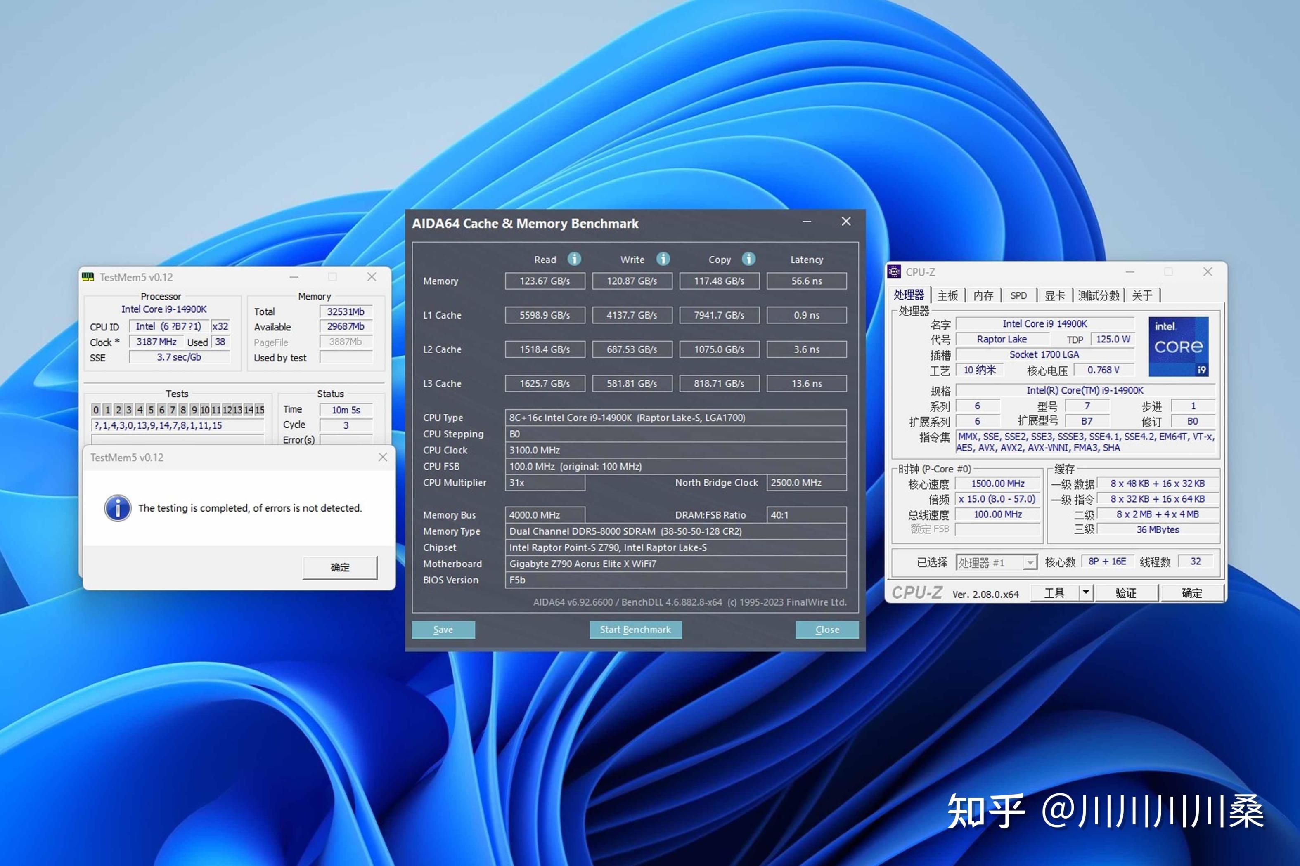Image resolution: width=1300 pixels, height=866 pixels.
Task: Click the CPU-Z title bar app icon
Action: point(894,272)
